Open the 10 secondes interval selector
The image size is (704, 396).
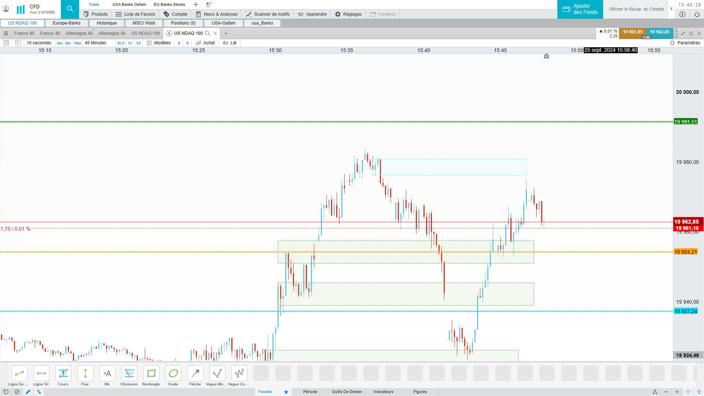(39, 43)
